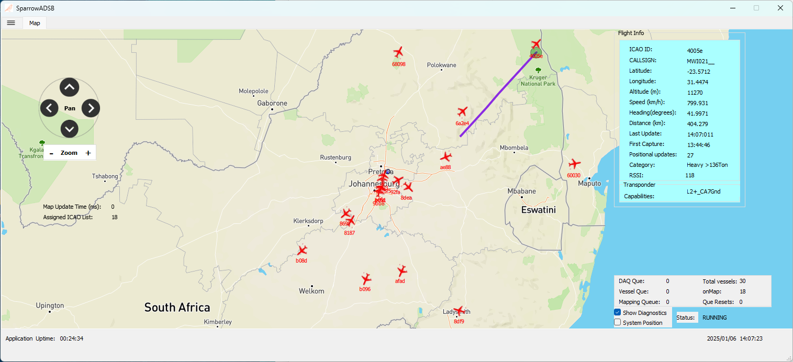793x362 pixels.
Task: Switch to the Map tab
Action: (35, 23)
